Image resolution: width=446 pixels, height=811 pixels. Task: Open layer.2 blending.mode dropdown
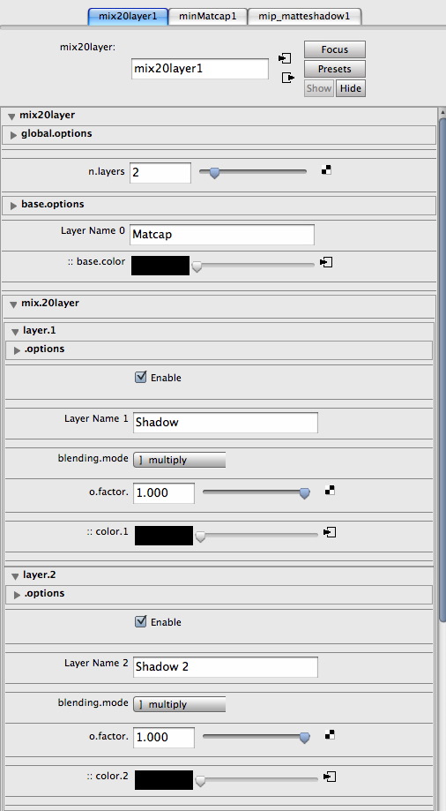179,704
